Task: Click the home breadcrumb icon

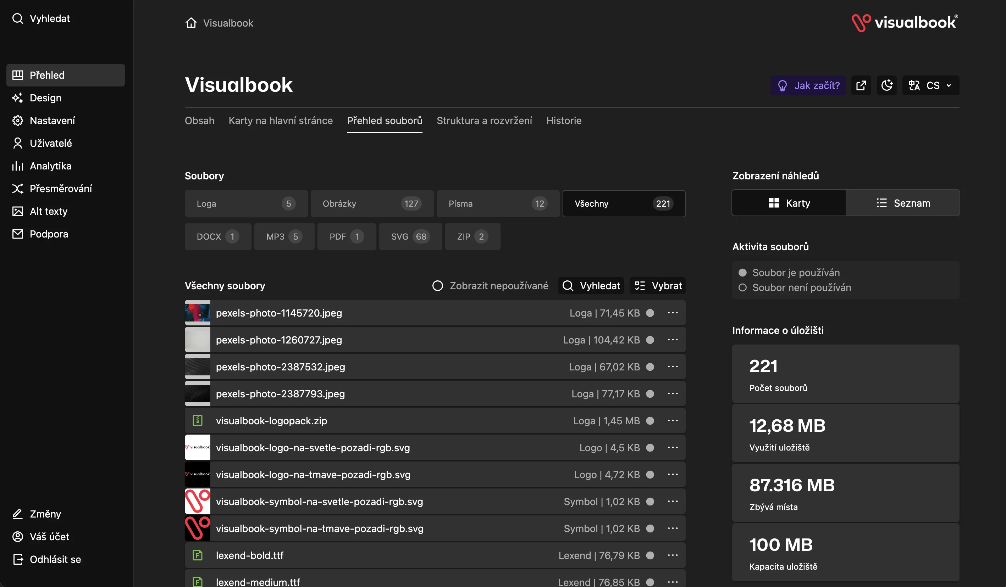Action: [191, 23]
